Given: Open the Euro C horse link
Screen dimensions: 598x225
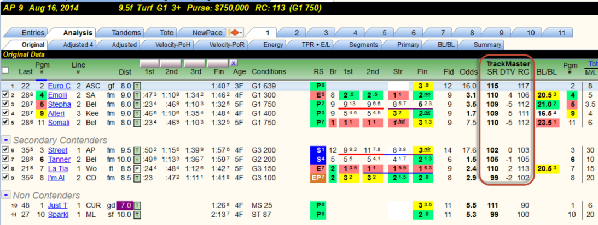Looking at the screenshot, I should [59, 86].
